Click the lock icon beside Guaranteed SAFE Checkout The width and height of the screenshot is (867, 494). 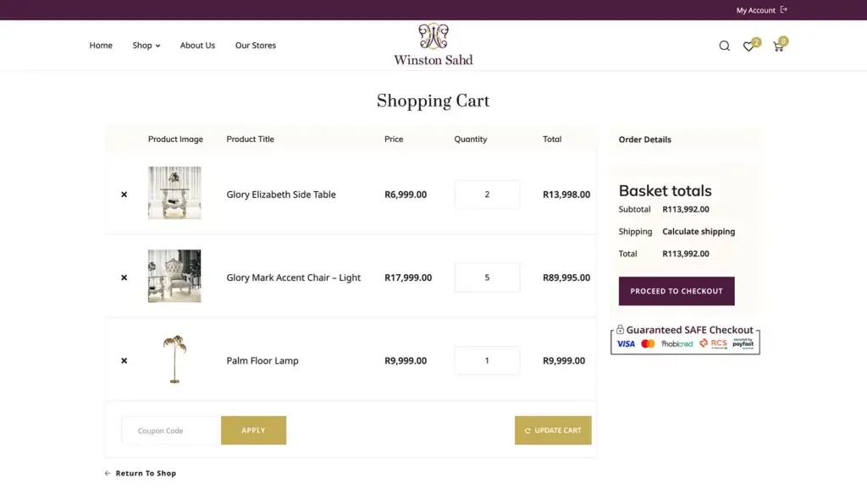click(620, 329)
